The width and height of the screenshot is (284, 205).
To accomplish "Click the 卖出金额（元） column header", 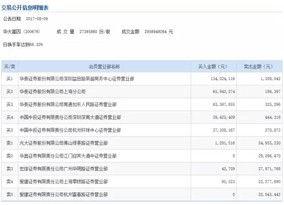I will pyautogui.click(x=259, y=67).
